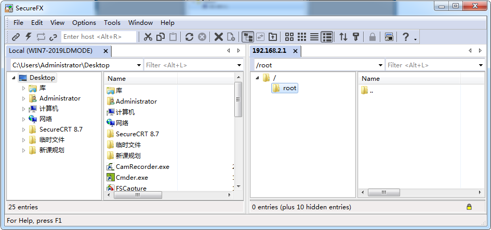Close the Local (WIN7-2019LDMODE) tab
This screenshot has width=491, height=230.
(x=105, y=51)
